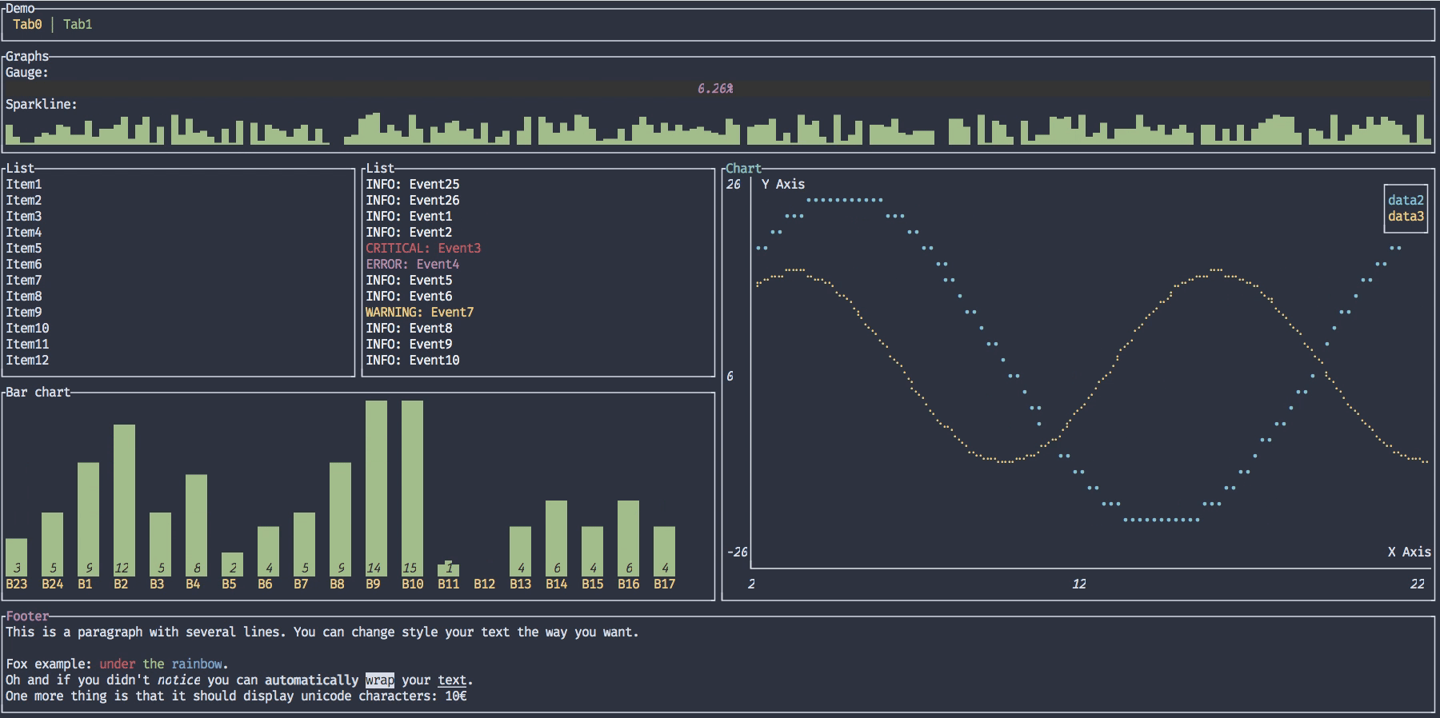1440x718 pixels.
Task: Click the gauge bar showing 6.26%
Action: click(x=717, y=89)
